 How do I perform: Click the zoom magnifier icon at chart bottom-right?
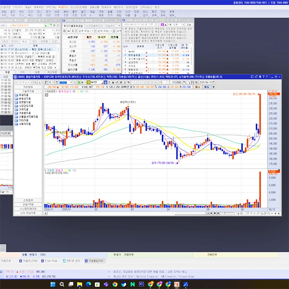pos(269,213)
